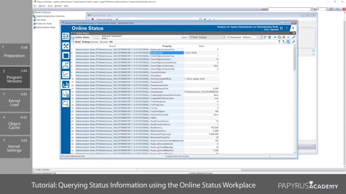Viewport: 346px width, 194px height.
Task: Open the Query dropdown showing Node: Settings
Action: [207, 37]
